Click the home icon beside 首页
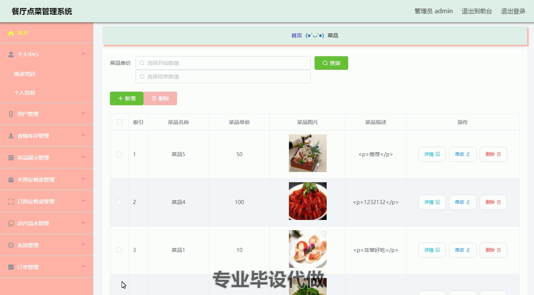 click(x=11, y=33)
